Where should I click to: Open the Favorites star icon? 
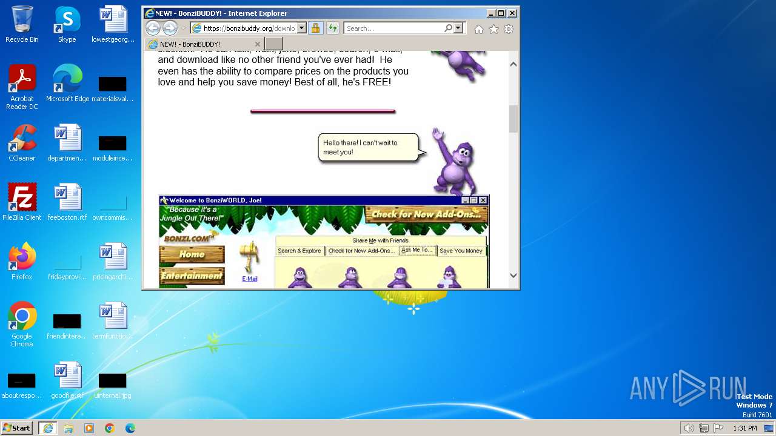click(x=493, y=29)
